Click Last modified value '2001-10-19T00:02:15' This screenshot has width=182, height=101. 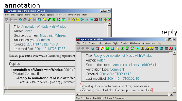point(123,79)
